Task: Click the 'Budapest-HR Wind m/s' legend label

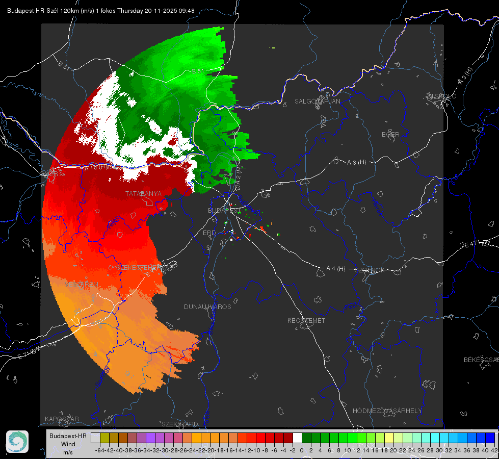Action: pos(68,444)
